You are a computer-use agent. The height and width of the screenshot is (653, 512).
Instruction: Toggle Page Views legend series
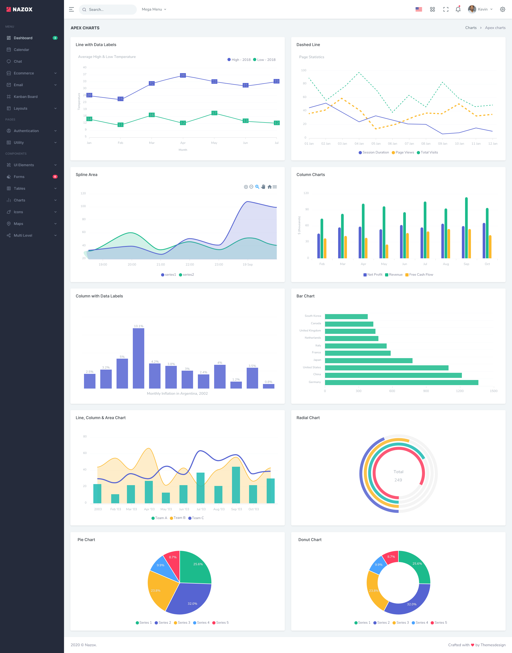(403, 152)
